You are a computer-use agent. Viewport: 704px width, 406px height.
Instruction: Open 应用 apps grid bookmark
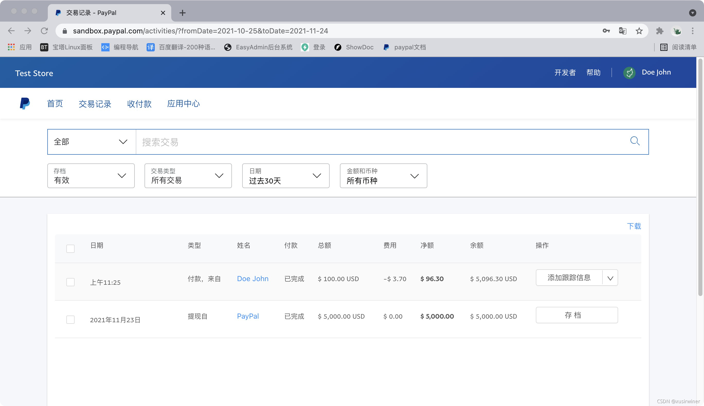pos(20,47)
